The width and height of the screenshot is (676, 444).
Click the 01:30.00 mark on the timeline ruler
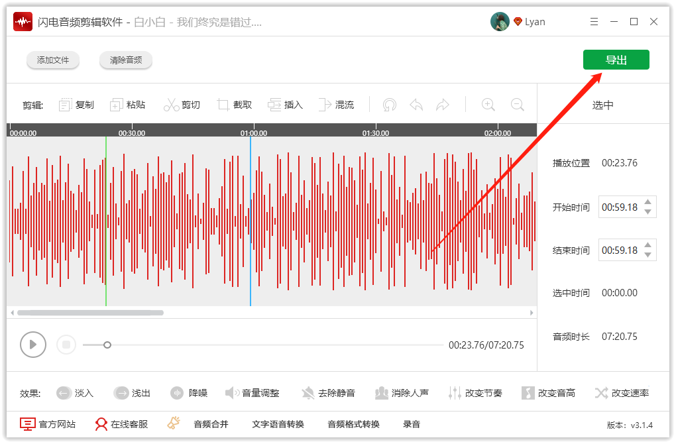coord(376,133)
